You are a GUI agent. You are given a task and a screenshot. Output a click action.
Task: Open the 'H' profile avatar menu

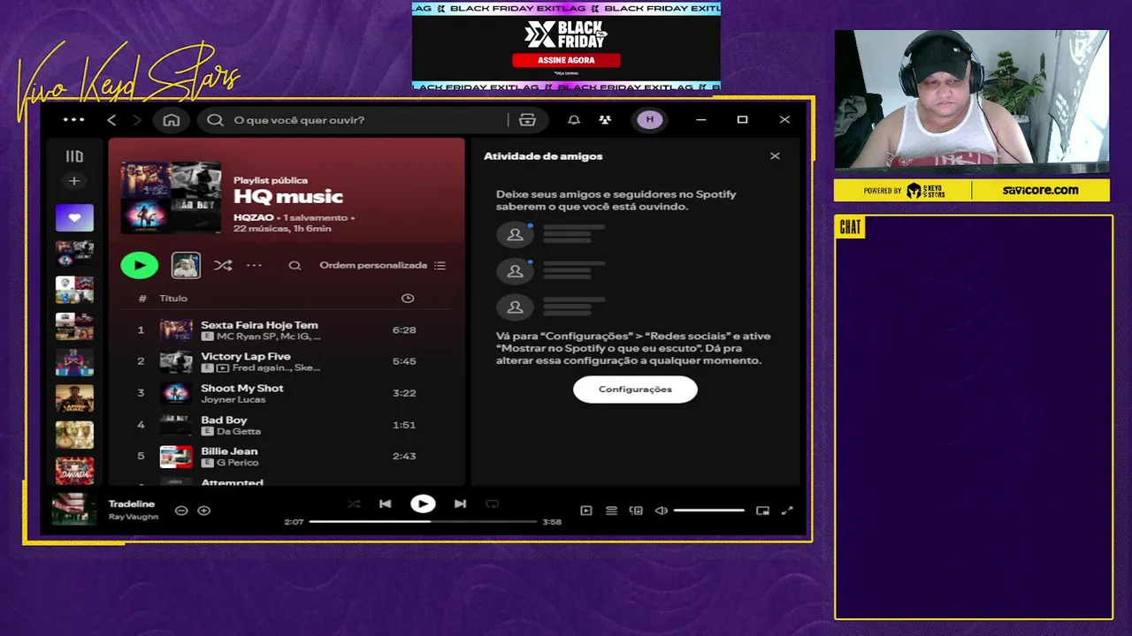(650, 120)
